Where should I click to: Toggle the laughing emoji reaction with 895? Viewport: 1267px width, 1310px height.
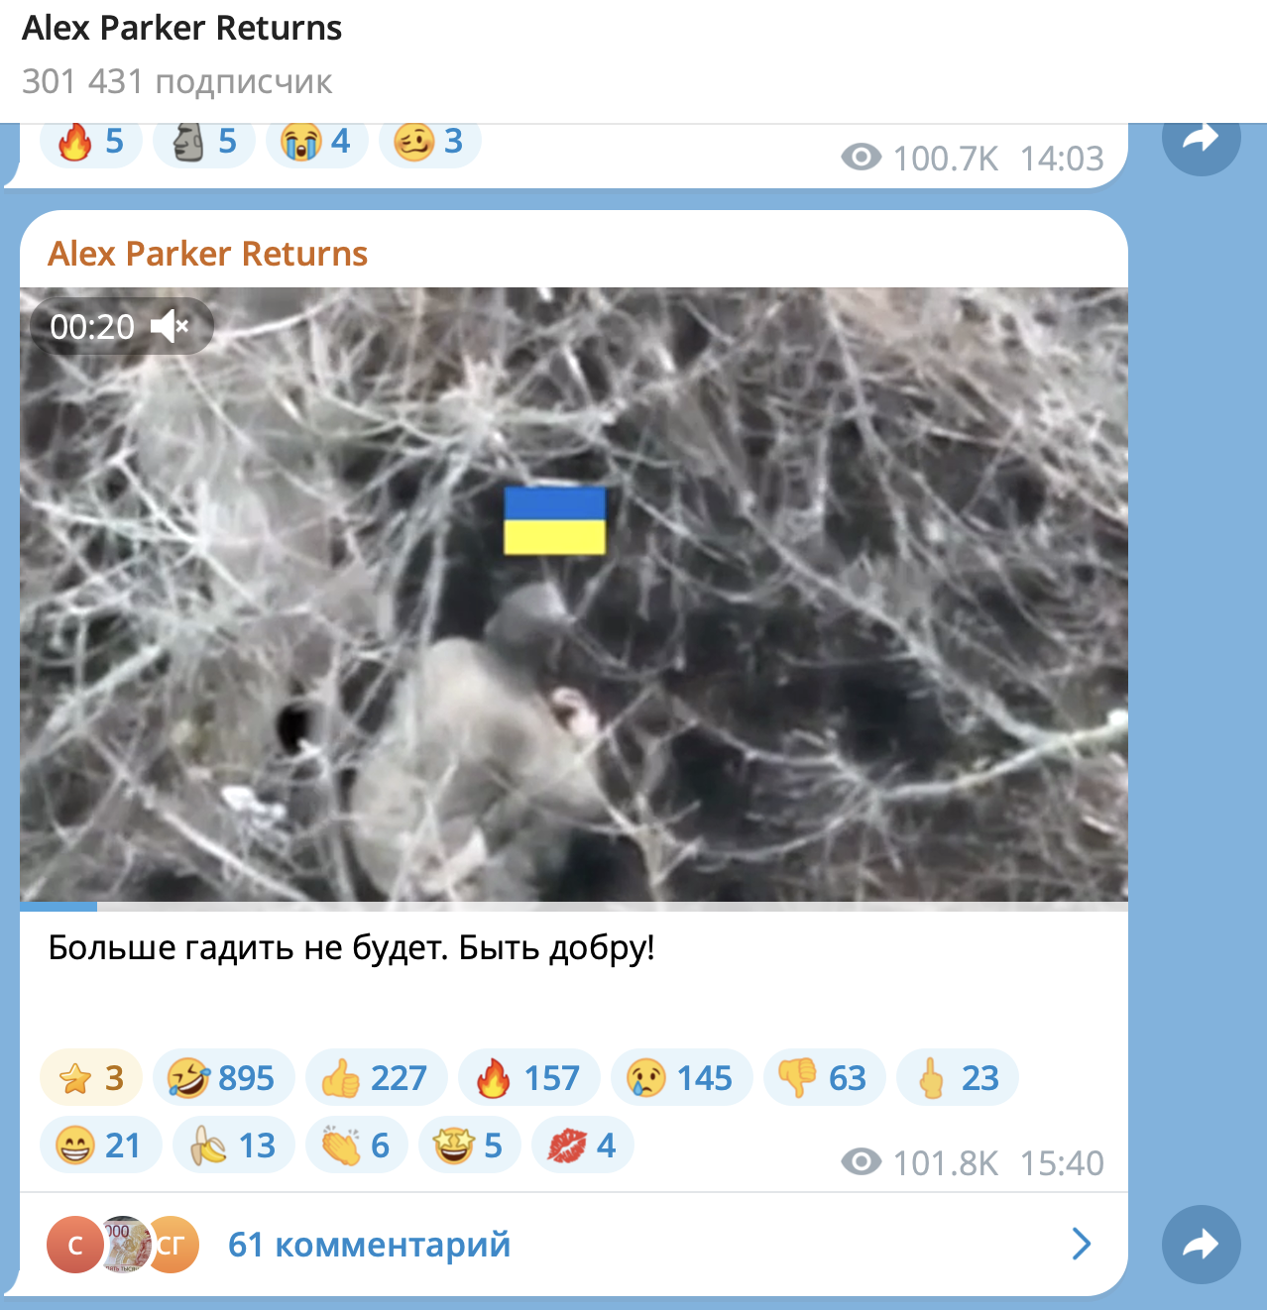click(x=223, y=1077)
